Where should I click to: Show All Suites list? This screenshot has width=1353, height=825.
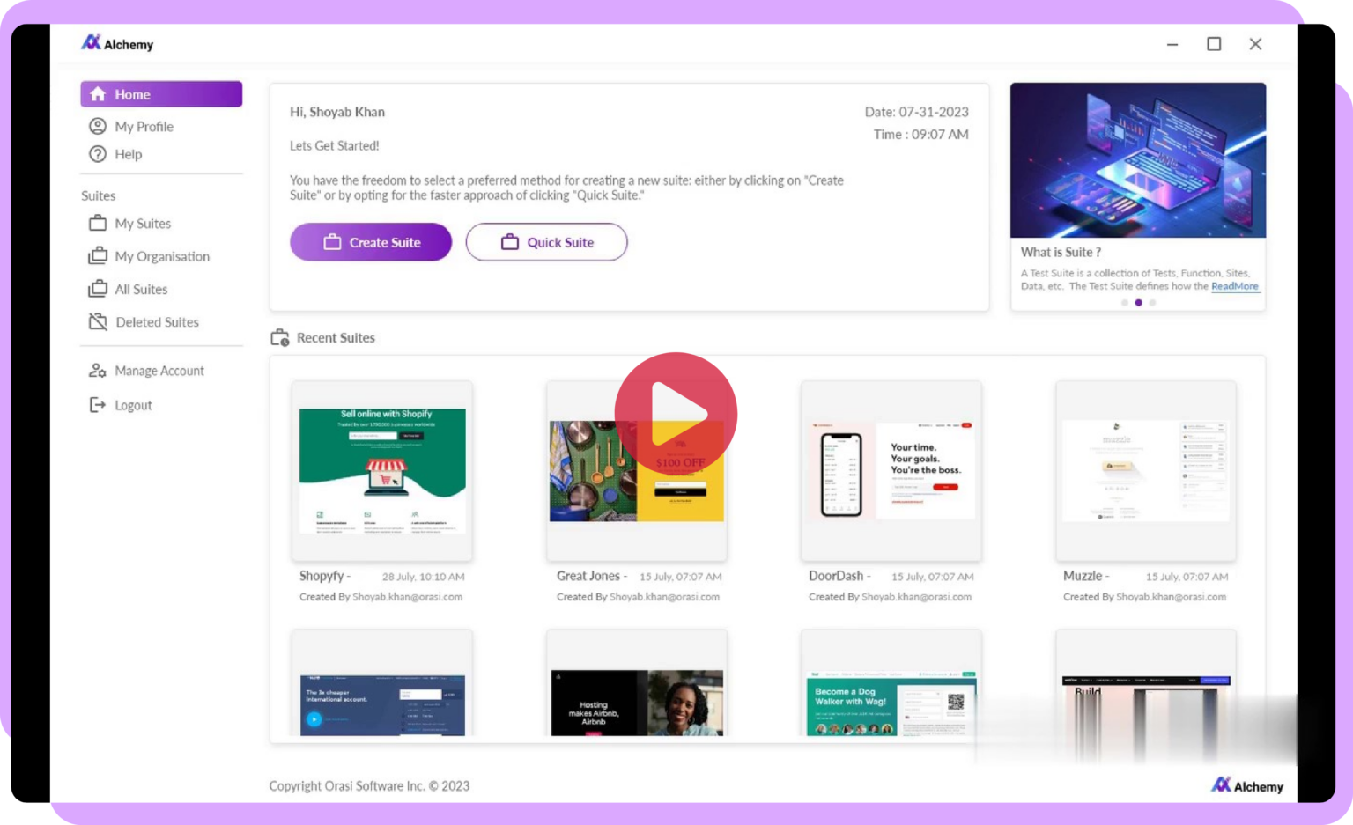click(129, 289)
